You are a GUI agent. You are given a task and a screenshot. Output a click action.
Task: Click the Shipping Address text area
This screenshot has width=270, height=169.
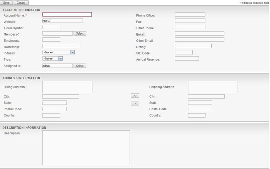tap(213, 87)
